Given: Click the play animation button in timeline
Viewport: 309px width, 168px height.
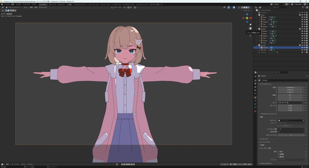Looking at the screenshot, I should point(129,164).
